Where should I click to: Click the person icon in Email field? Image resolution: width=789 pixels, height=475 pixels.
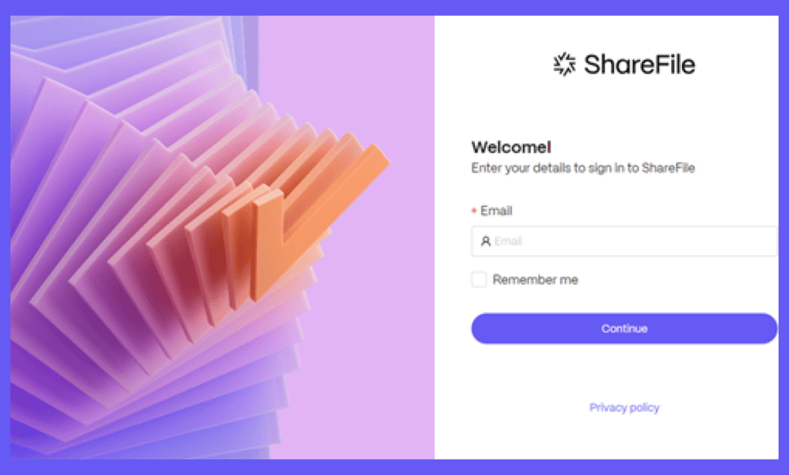485,241
